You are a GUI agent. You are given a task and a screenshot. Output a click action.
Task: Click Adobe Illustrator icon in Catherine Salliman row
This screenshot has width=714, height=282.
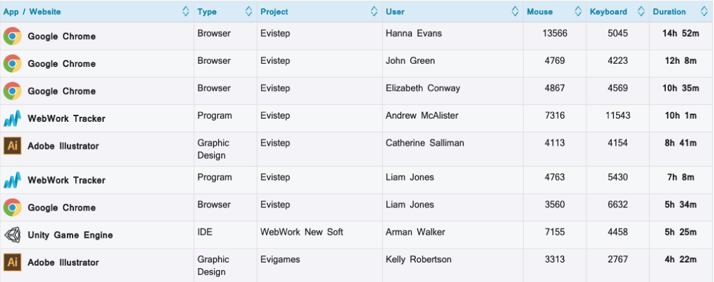[x=12, y=146]
